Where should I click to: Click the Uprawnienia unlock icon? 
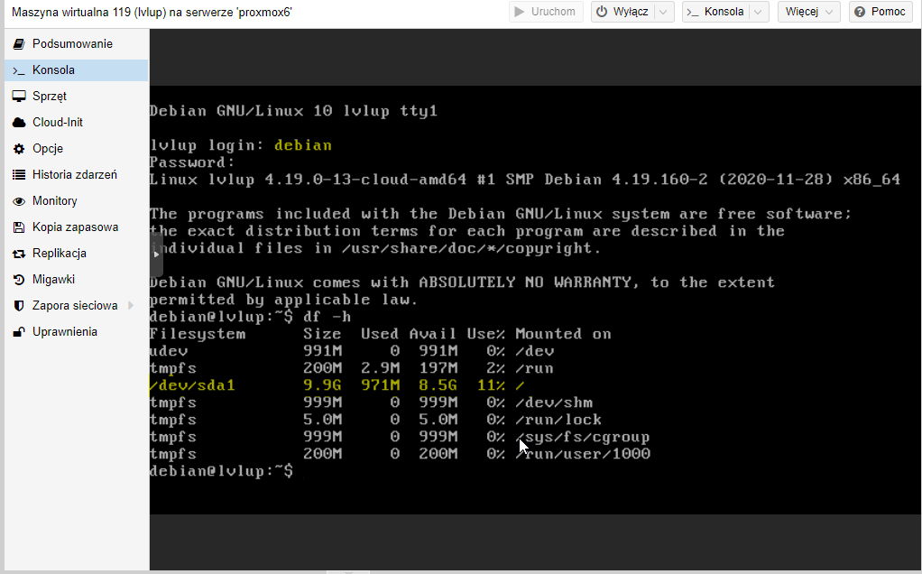[x=19, y=332]
